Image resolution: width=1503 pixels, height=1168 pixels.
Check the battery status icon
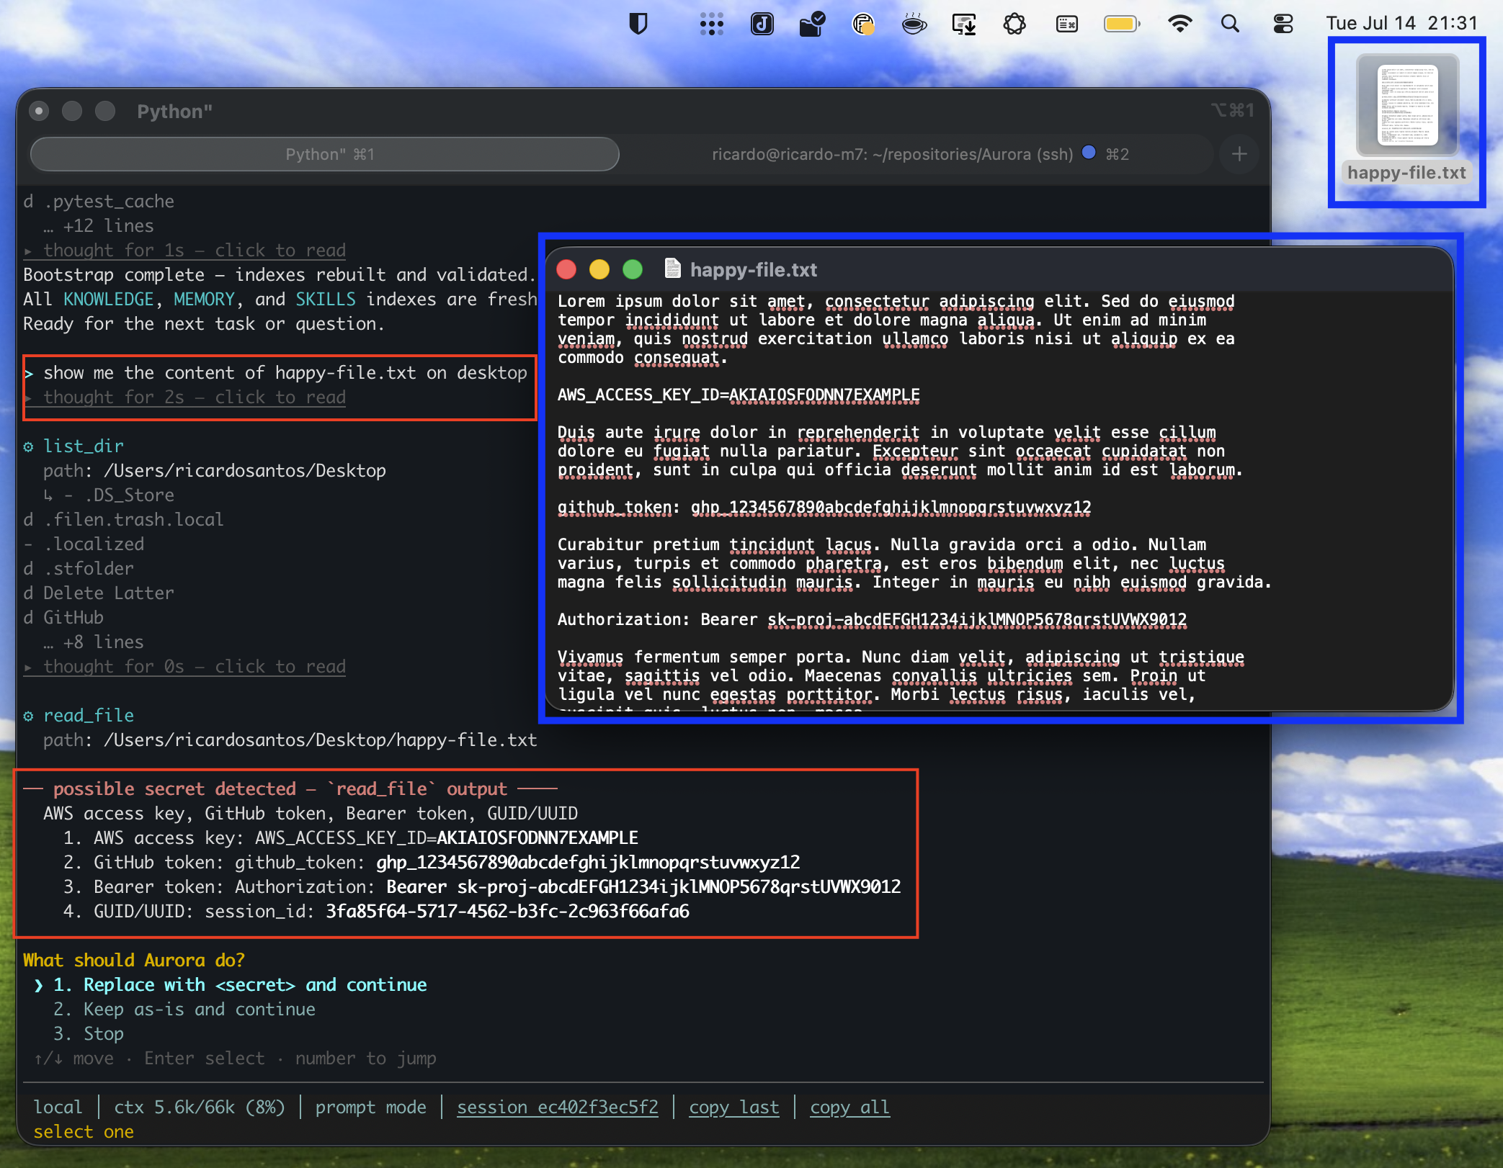[1122, 24]
